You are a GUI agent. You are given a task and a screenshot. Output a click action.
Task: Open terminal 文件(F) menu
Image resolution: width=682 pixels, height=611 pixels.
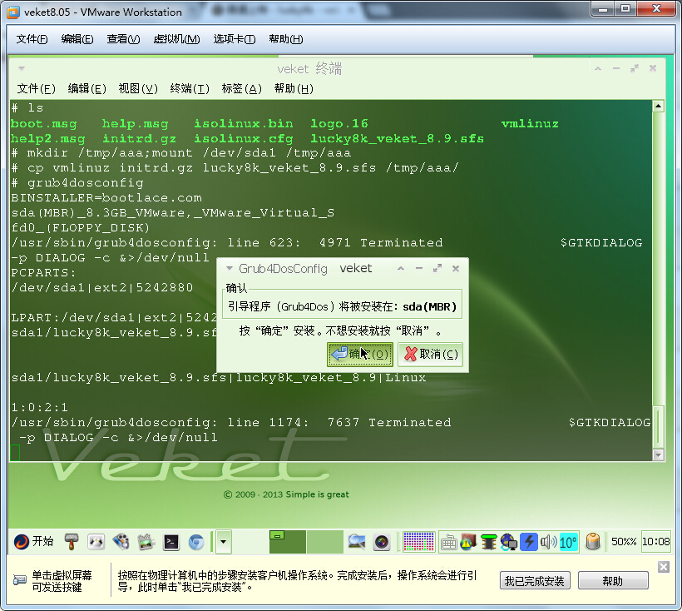[36, 89]
